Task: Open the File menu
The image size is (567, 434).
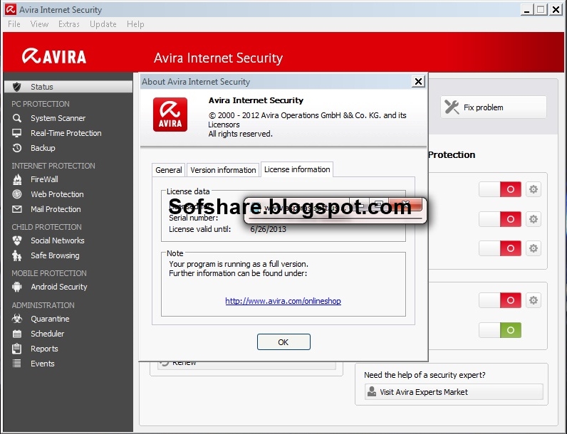Action: [14, 24]
